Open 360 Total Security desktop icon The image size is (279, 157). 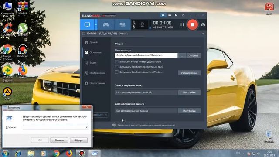click(7, 74)
